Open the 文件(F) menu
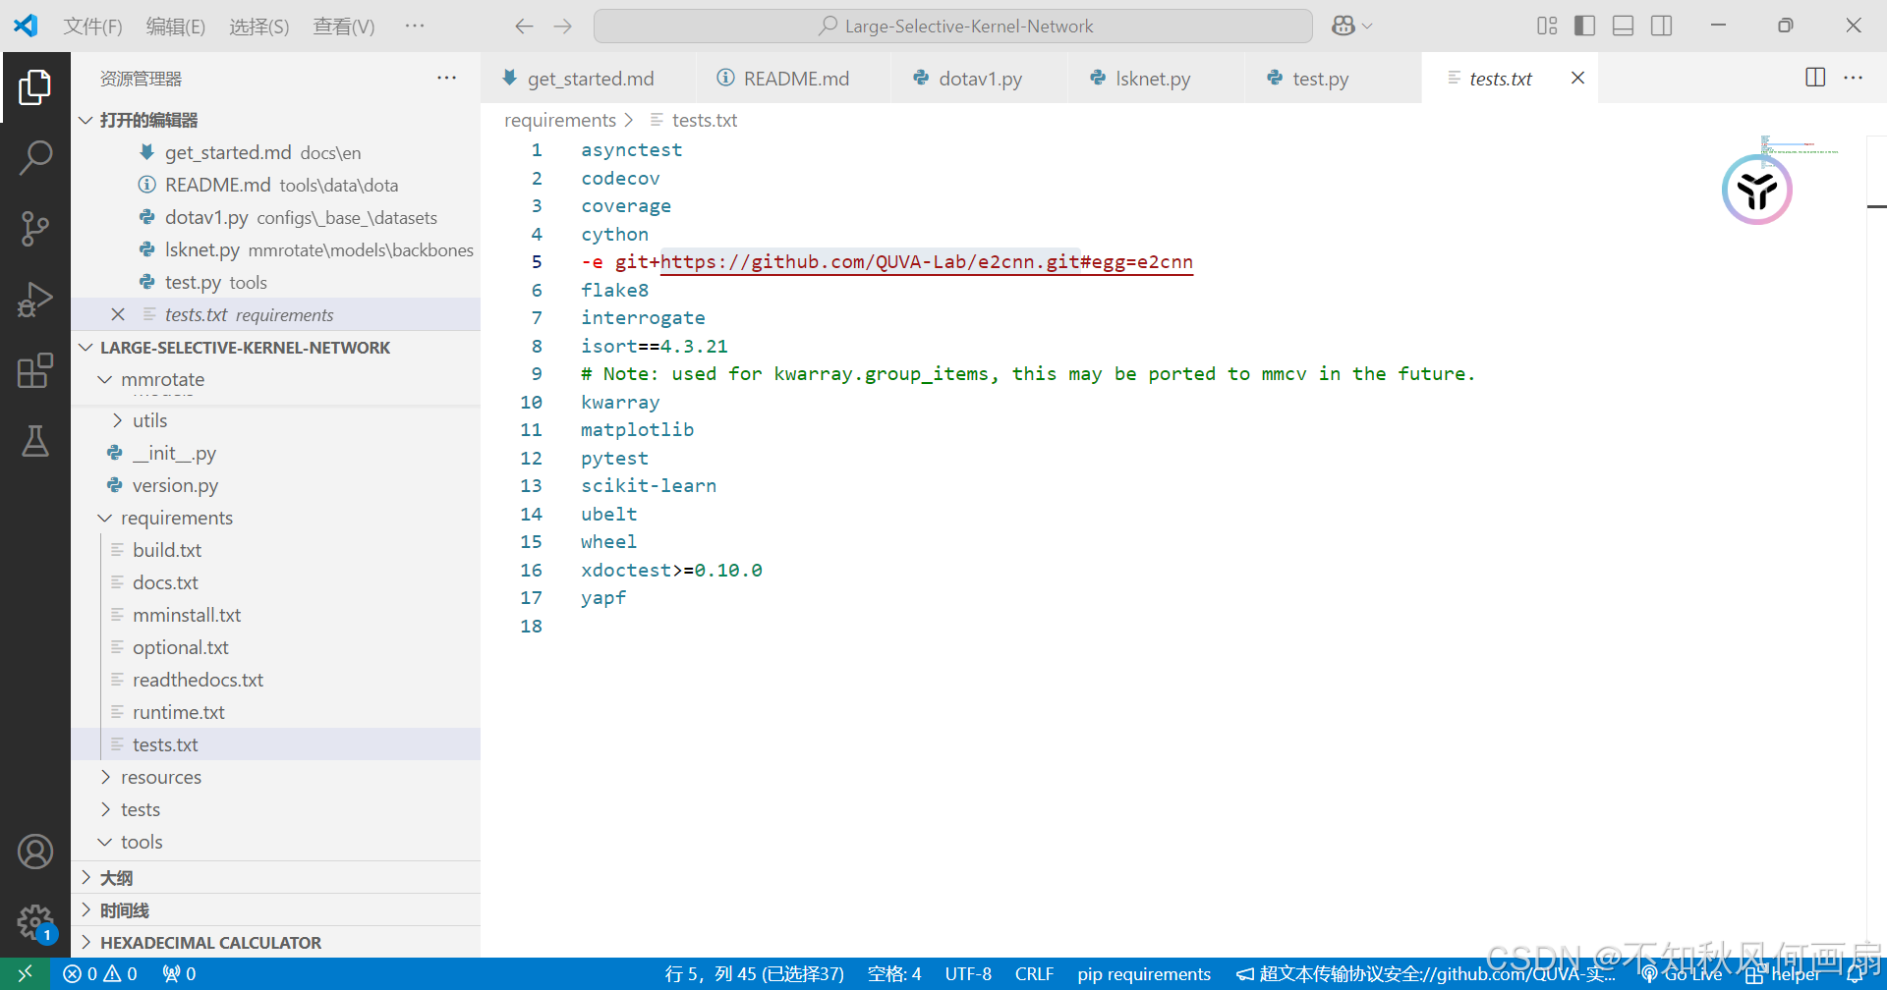The height and width of the screenshot is (990, 1887). click(x=93, y=27)
